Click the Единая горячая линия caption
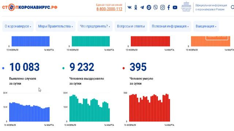The width and height of the screenshot is (234, 131). (109, 5)
